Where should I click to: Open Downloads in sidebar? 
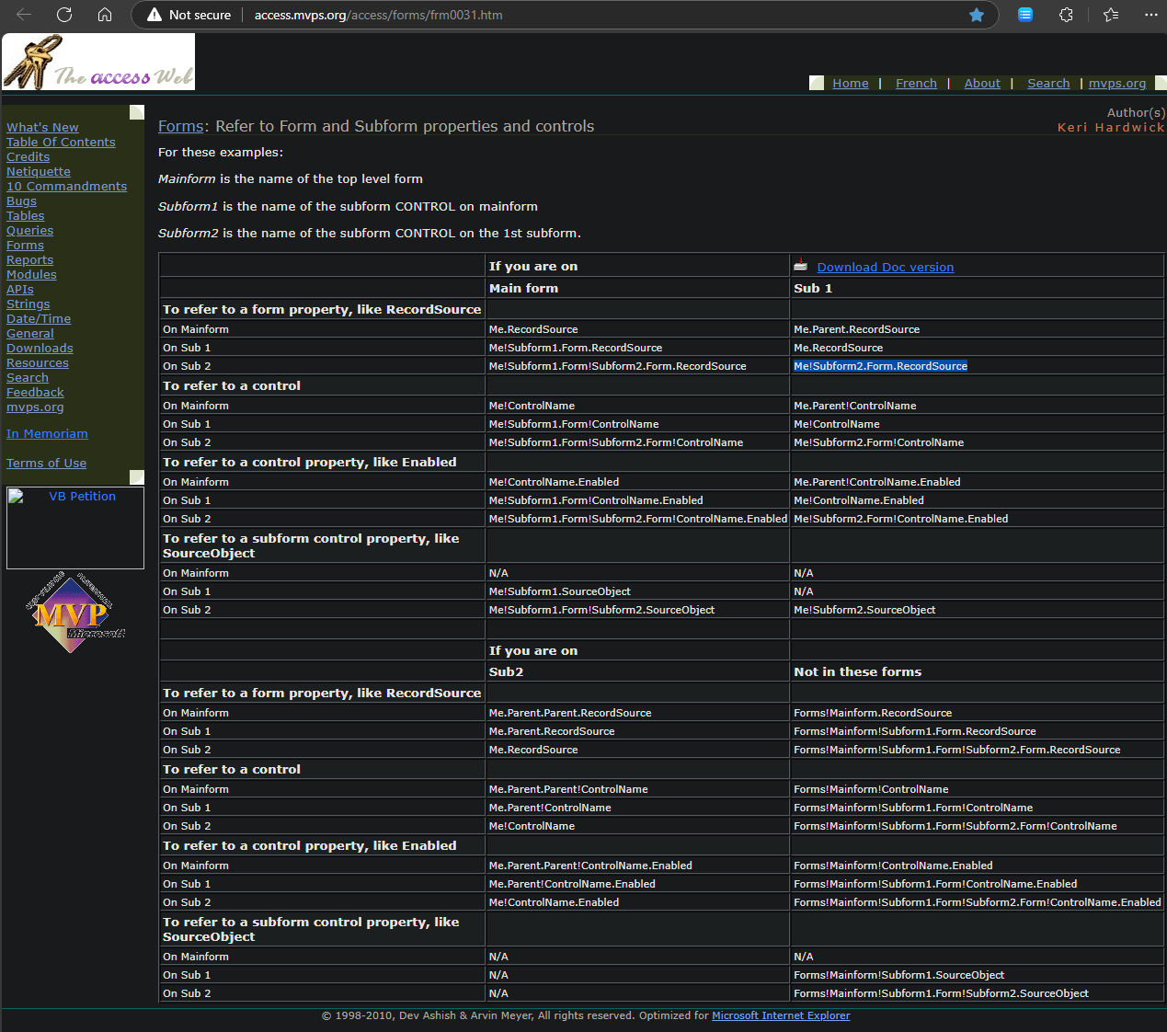point(40,348)
